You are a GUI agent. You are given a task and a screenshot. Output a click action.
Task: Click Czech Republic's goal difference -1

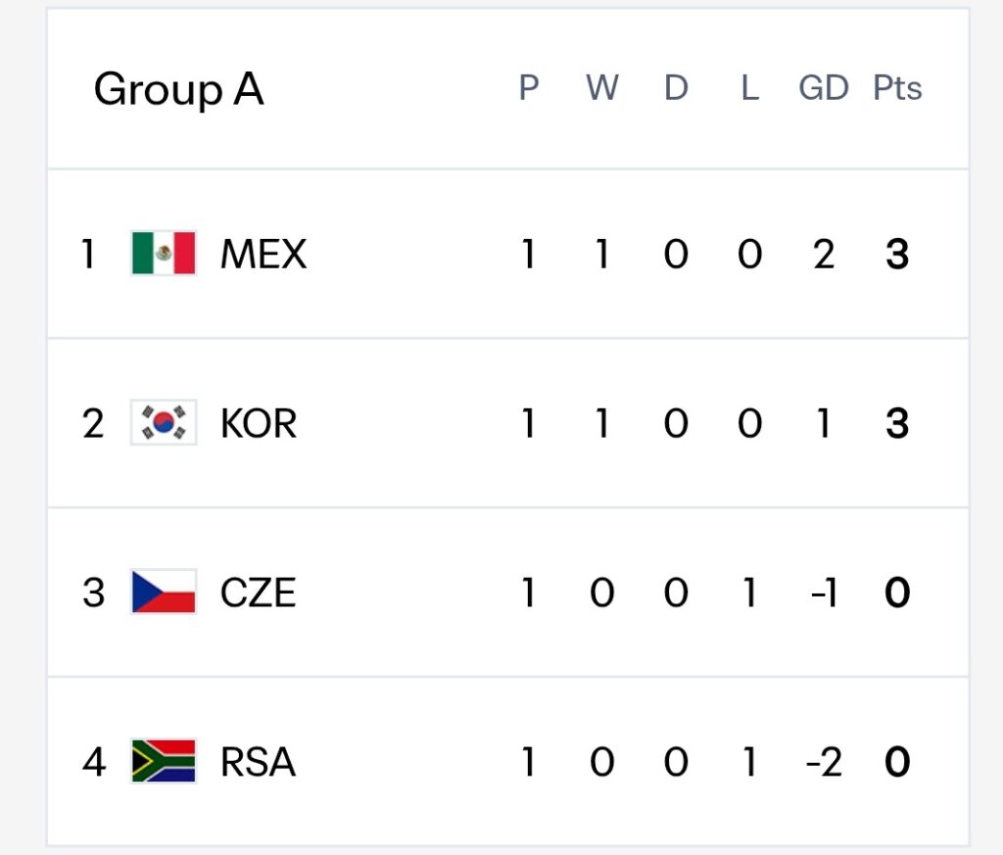click(x=823, y=593)
